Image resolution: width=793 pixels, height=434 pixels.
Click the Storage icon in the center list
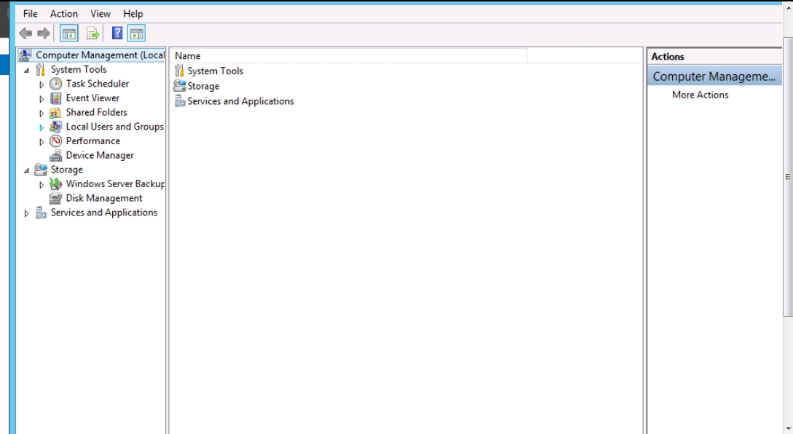[x=180, y=86]
